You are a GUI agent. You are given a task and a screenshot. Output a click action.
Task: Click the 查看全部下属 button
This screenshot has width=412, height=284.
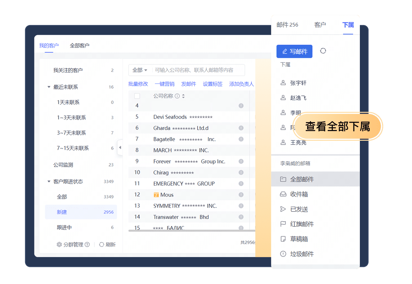[x=338, y=126]
